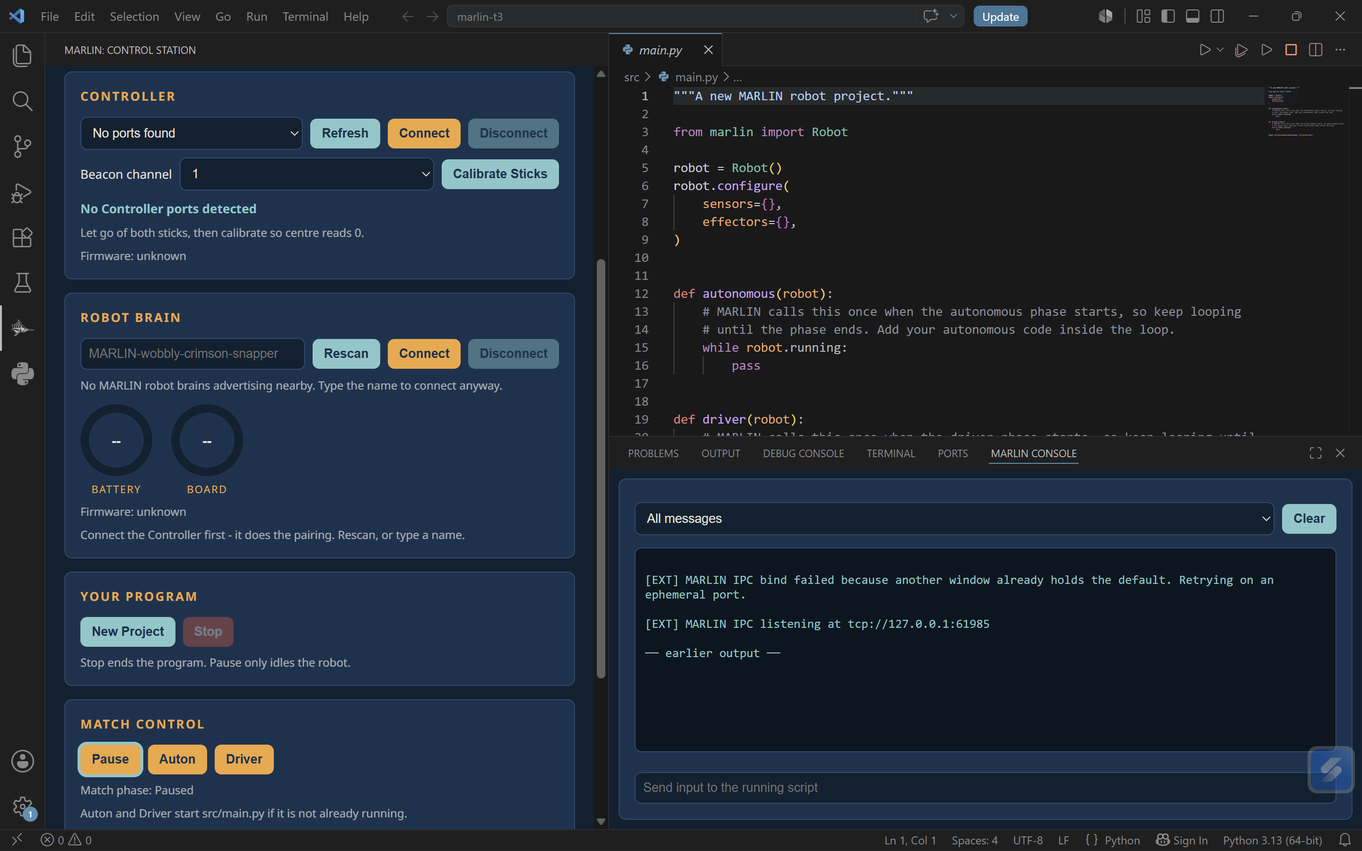Click the code minimap preview
The height and width of the screenshot is (851, 1362).
point(1306,112)
